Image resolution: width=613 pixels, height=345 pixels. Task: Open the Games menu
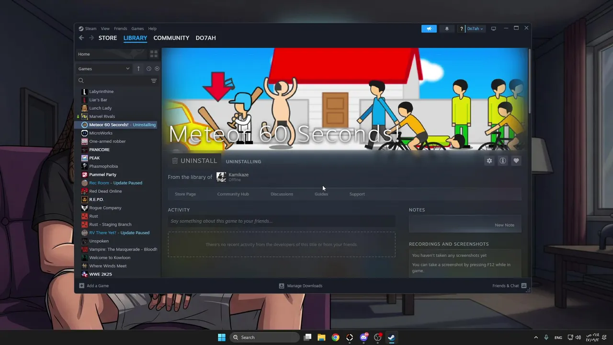(x=137, y=29)
